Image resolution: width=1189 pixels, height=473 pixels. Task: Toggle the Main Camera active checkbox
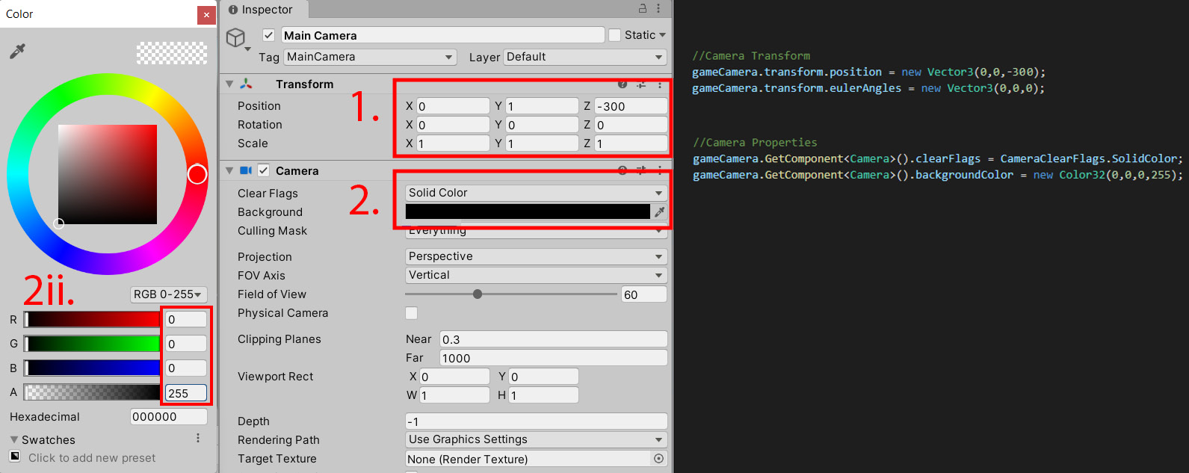click(x=269, y=35)
